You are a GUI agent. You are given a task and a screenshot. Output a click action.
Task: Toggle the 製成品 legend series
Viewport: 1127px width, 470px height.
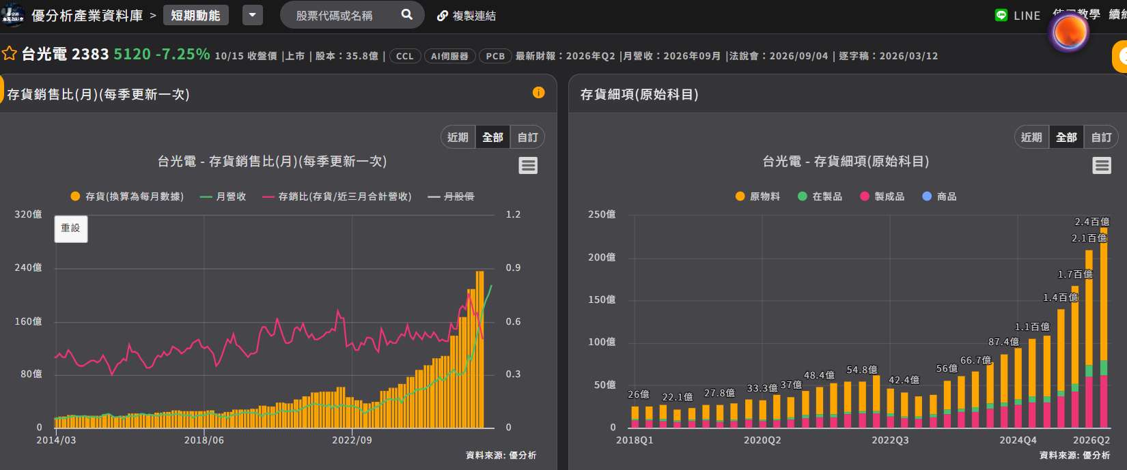[x=882, y=196]
